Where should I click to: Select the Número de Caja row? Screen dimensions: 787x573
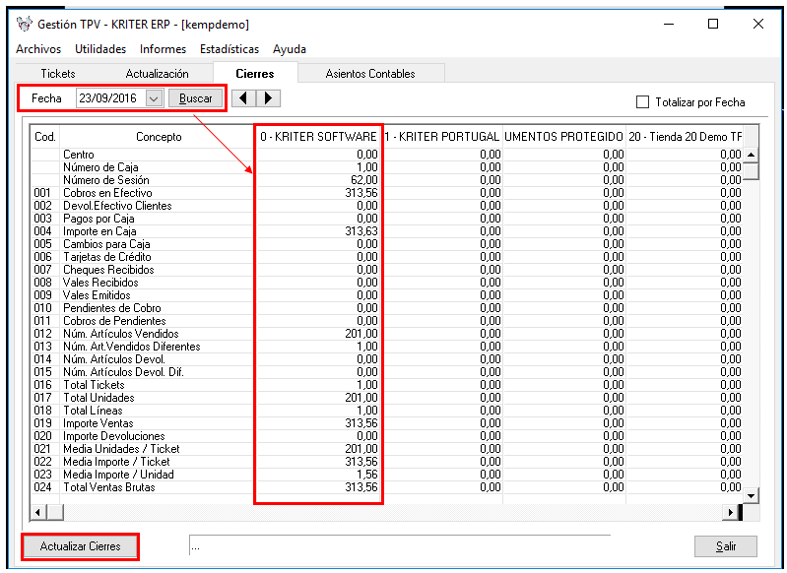[x=386, y=167]
